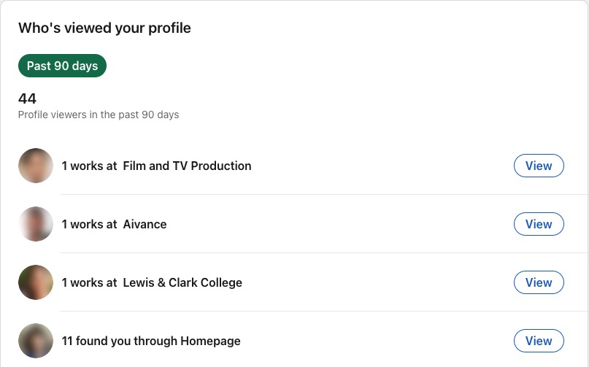
Task: Open the Lewis & Clark College viewer avatar
Action: click(36, 282)
